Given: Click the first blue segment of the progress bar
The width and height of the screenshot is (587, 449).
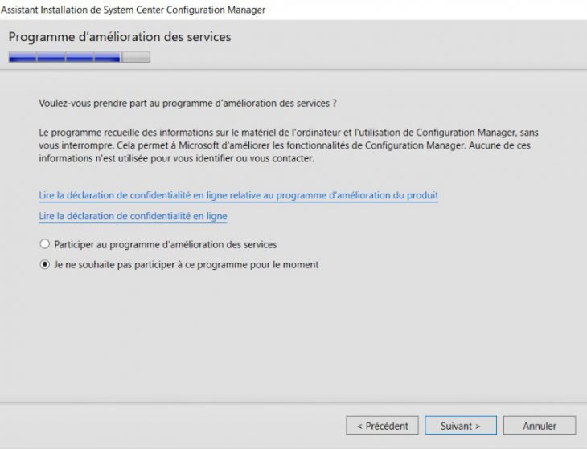Looking at the screenshot, I should (x=23, y=57).
